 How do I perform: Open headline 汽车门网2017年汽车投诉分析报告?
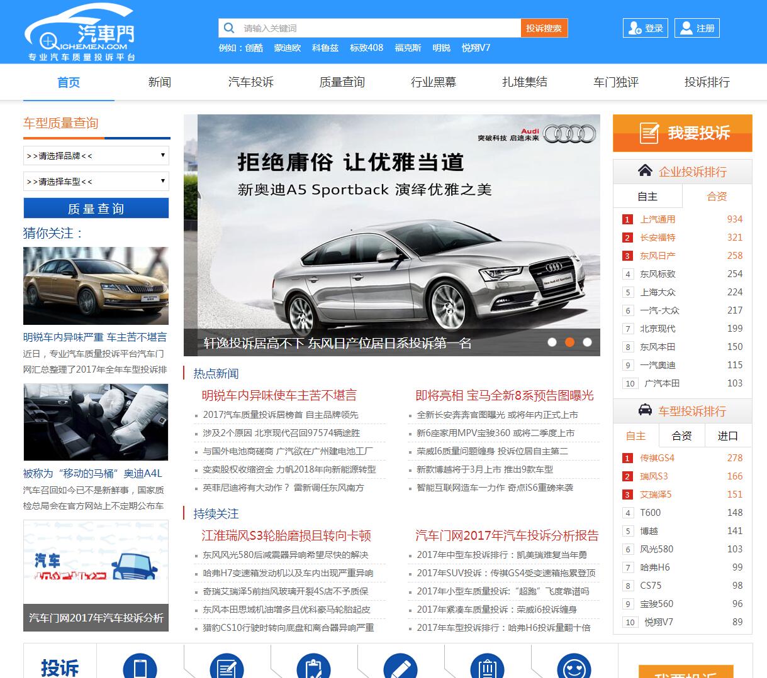point(507,535)
